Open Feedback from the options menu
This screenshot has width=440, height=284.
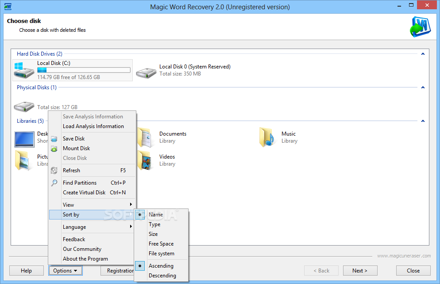coord(92,239)
